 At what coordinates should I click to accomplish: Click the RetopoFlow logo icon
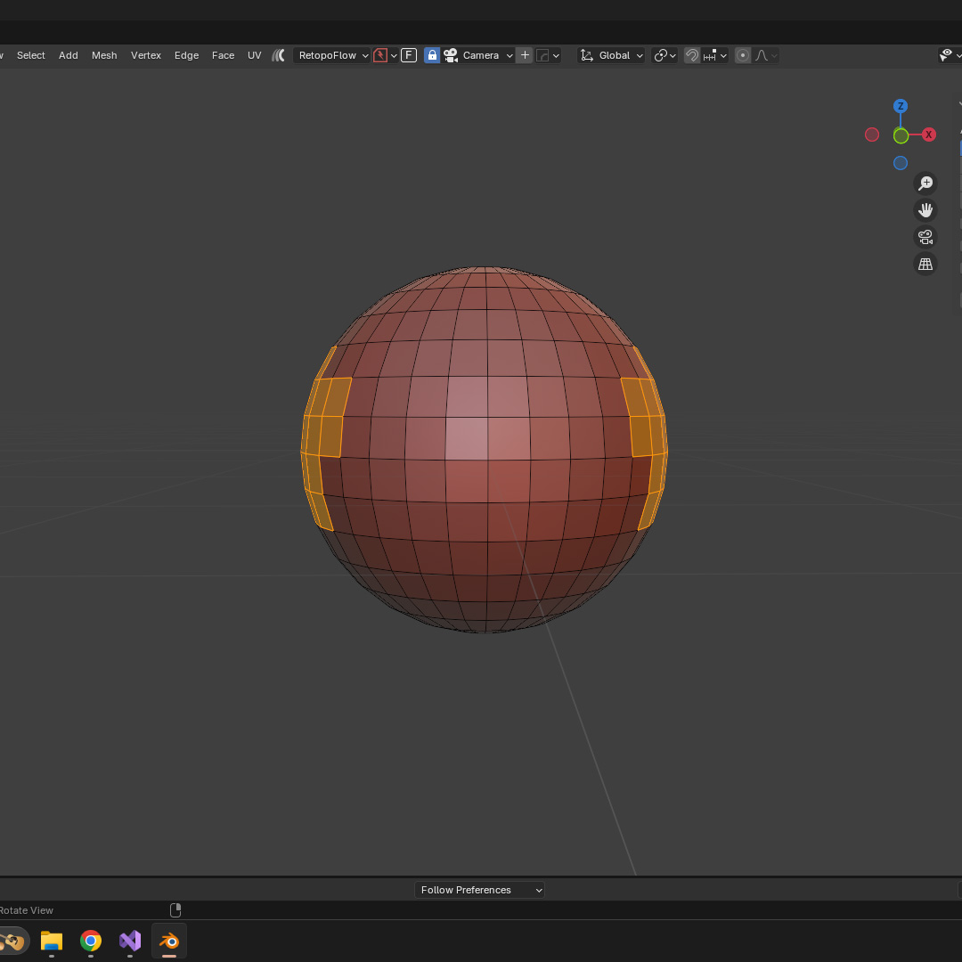(x=279, y=55)
